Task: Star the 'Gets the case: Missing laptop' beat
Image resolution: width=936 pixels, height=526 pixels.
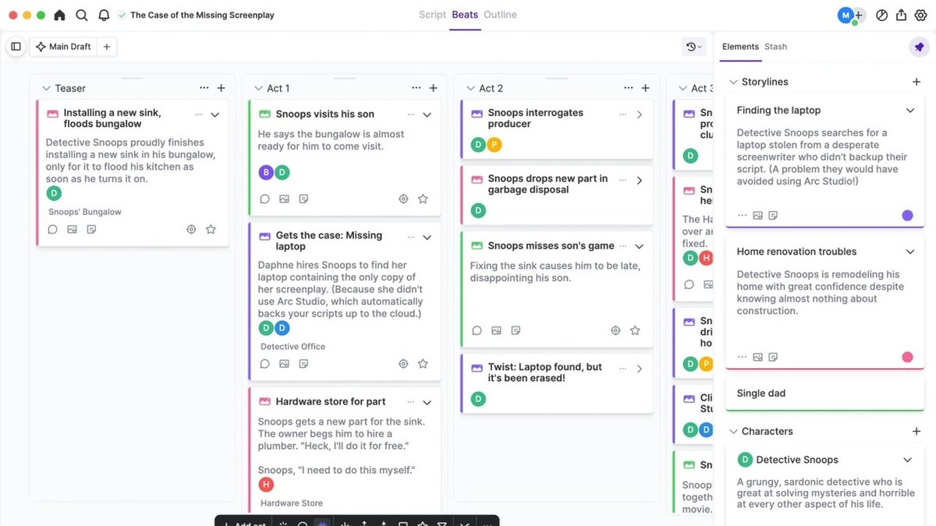Action: (x=423, y=364)
